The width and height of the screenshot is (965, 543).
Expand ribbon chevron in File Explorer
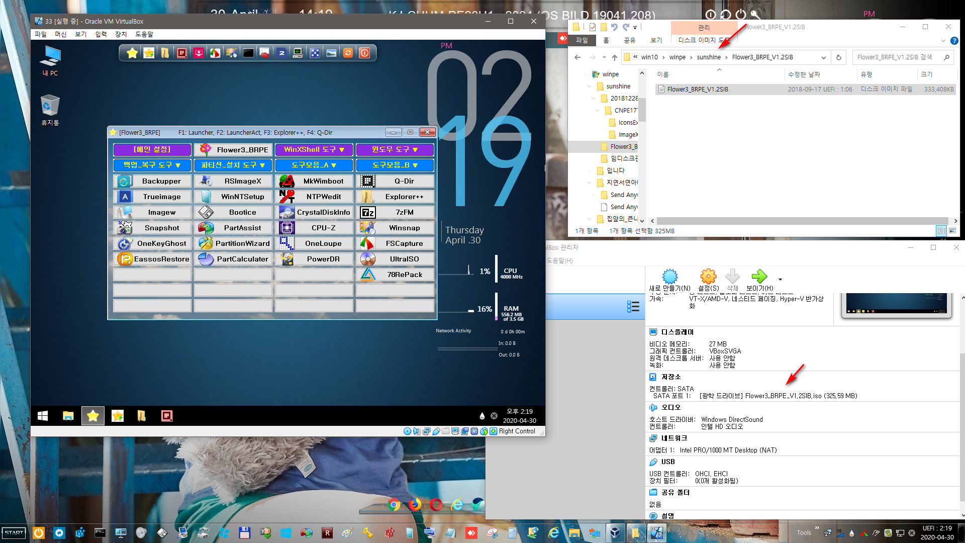[943, 41]
